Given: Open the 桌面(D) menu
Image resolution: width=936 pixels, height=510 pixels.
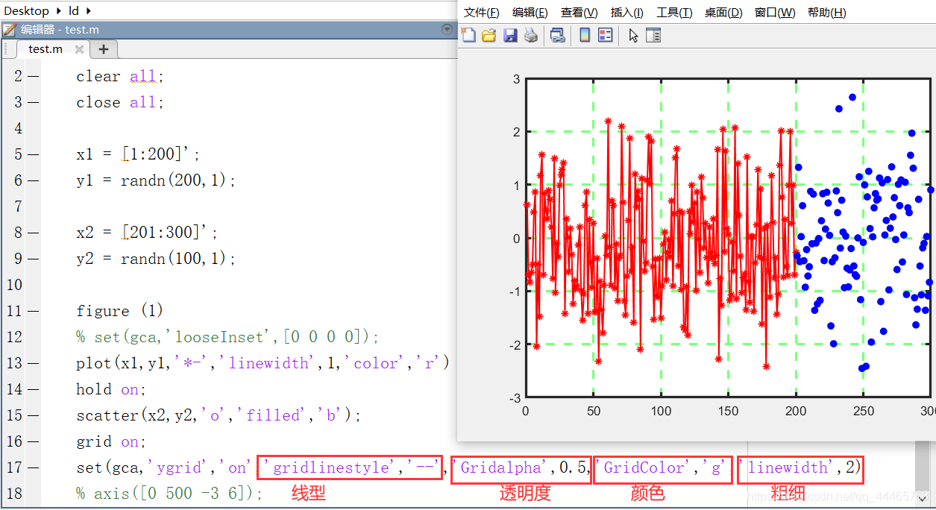Looking at the screenshot, I should coord(723,13).
